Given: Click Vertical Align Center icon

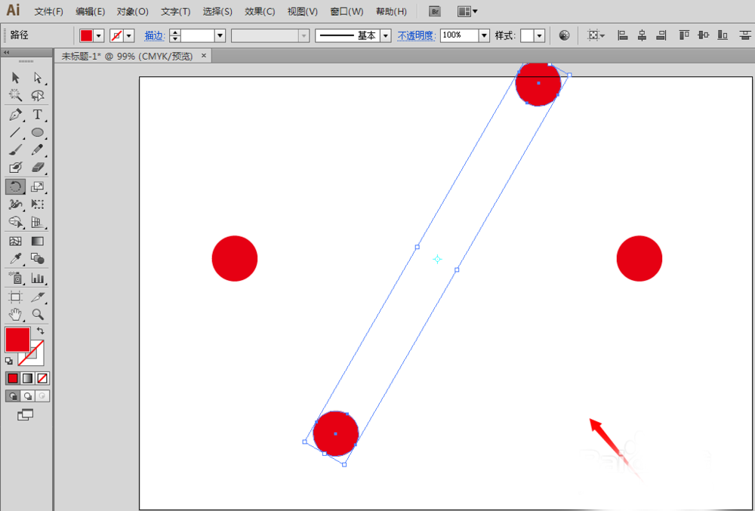Looking at the screenshot, I should point(704,35).
